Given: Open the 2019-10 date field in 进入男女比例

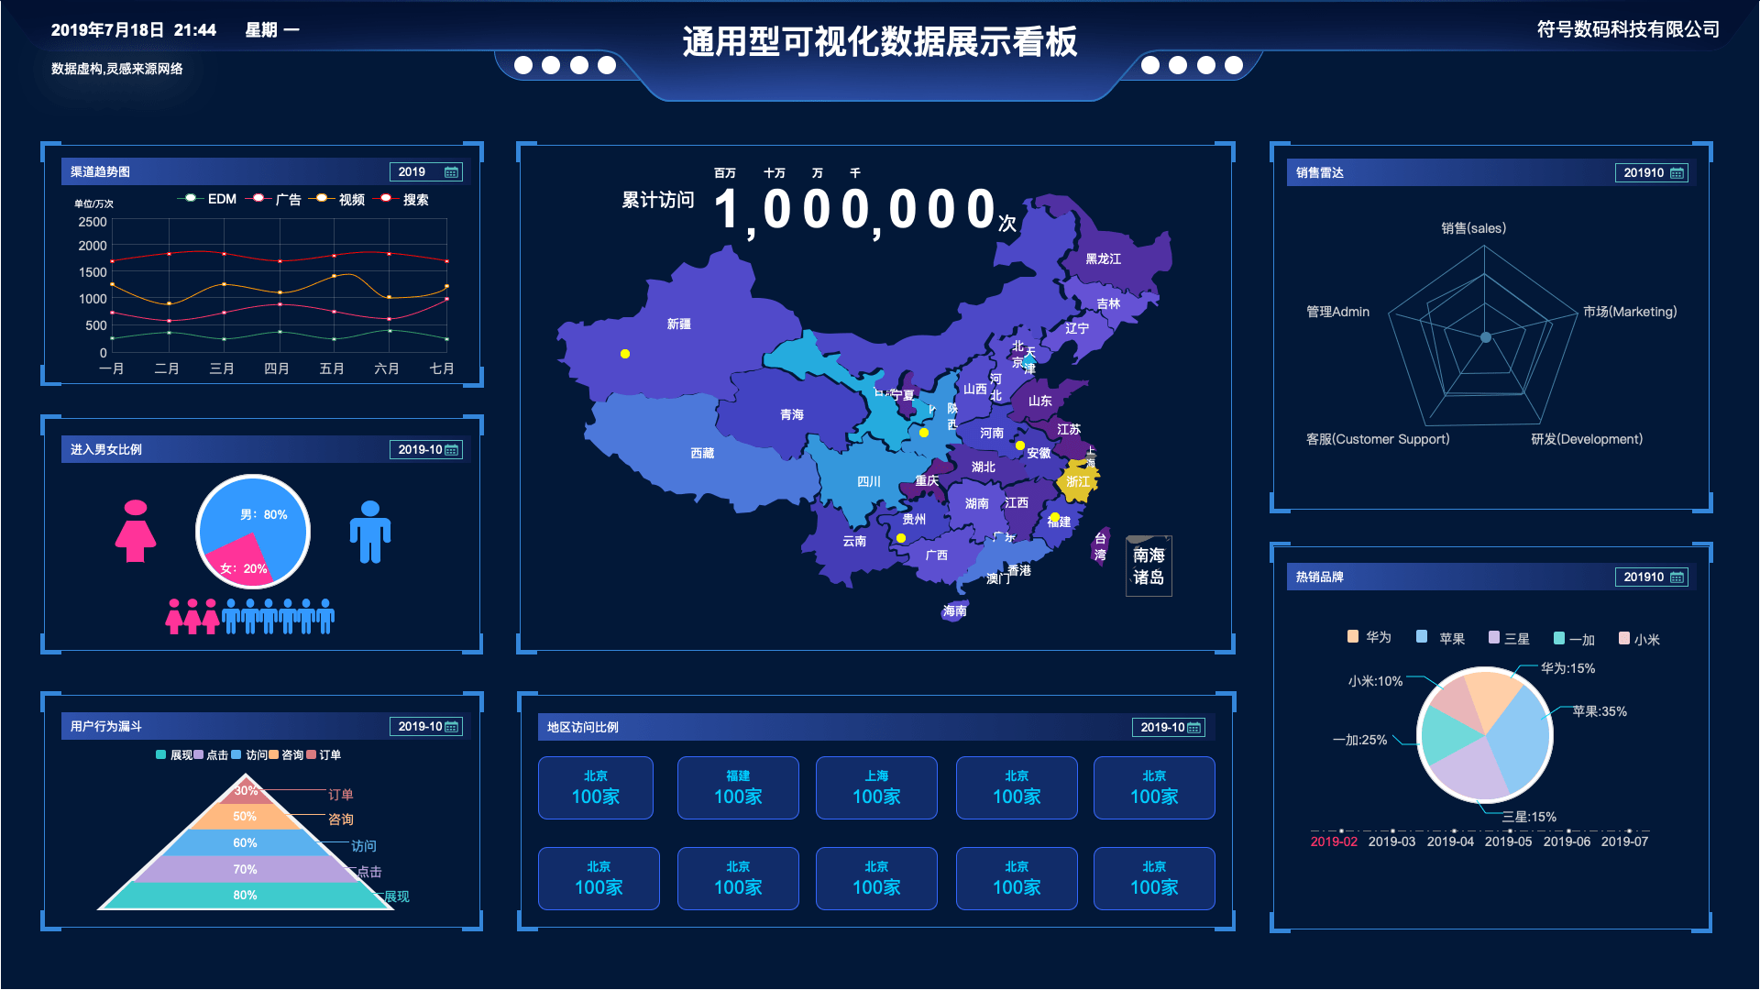Looking at the screenshot, I should pyautogui.click(x=426, y=450).
